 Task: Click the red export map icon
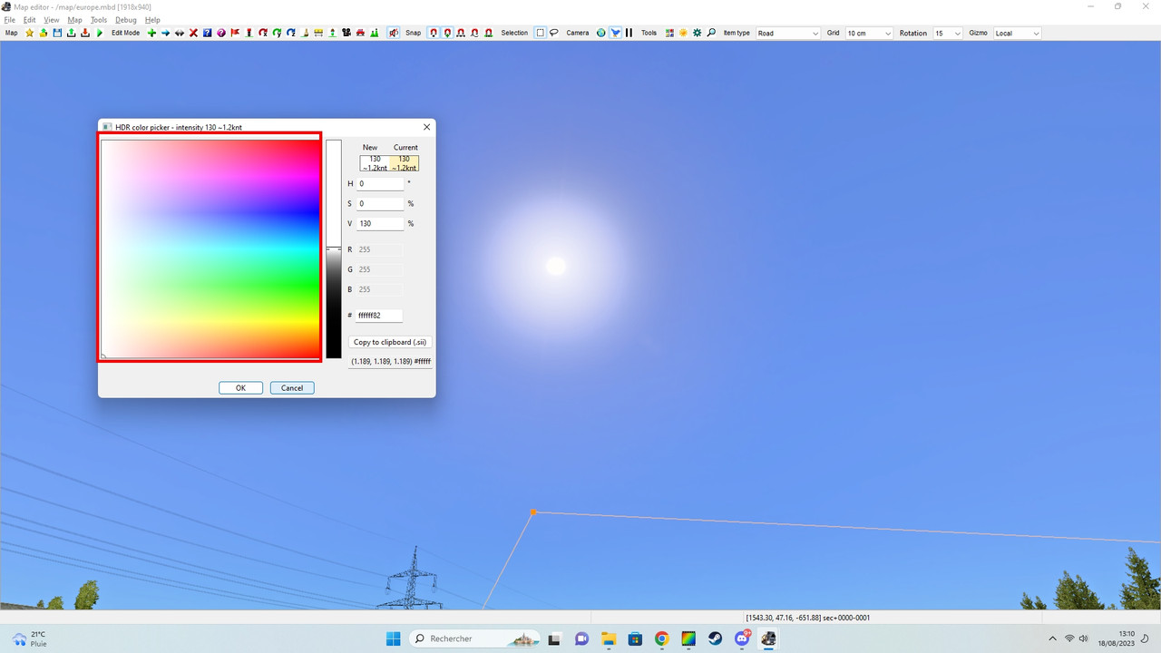pyautogui.click(x=84, y=33)
